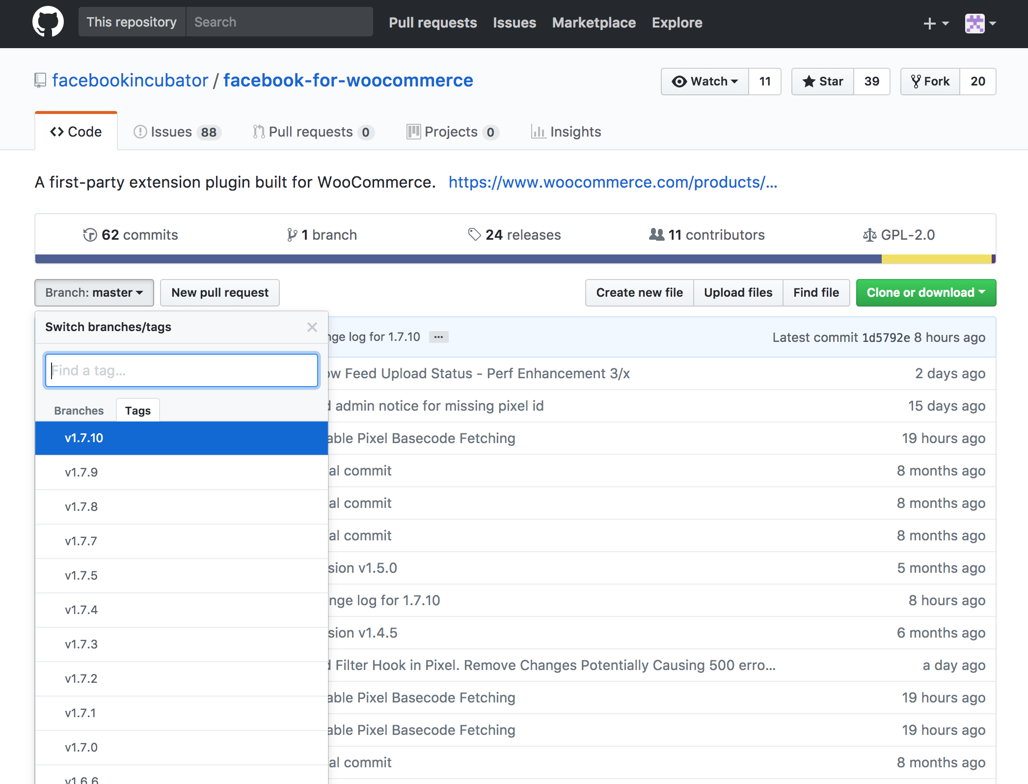Click the ellipsis expand commit message icon

tap(438, 337)
